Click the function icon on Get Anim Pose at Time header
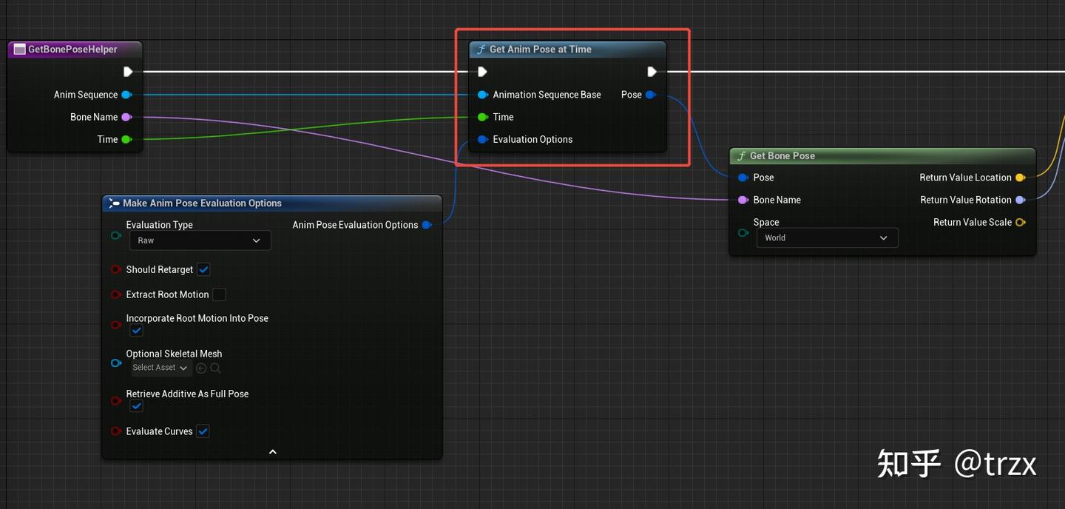The width and height of the screenshot is (1065, 509). tap(481, 49)
